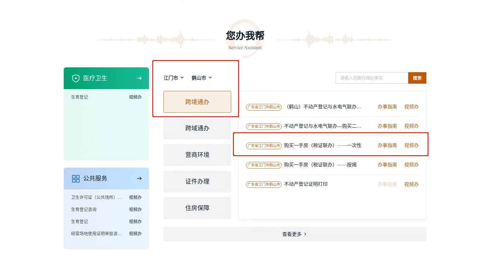Open 办事指南 for (鹤山)不动产登记与水电气联办
The width and height of the screenshot is (498, 267).
coord(387,107)
